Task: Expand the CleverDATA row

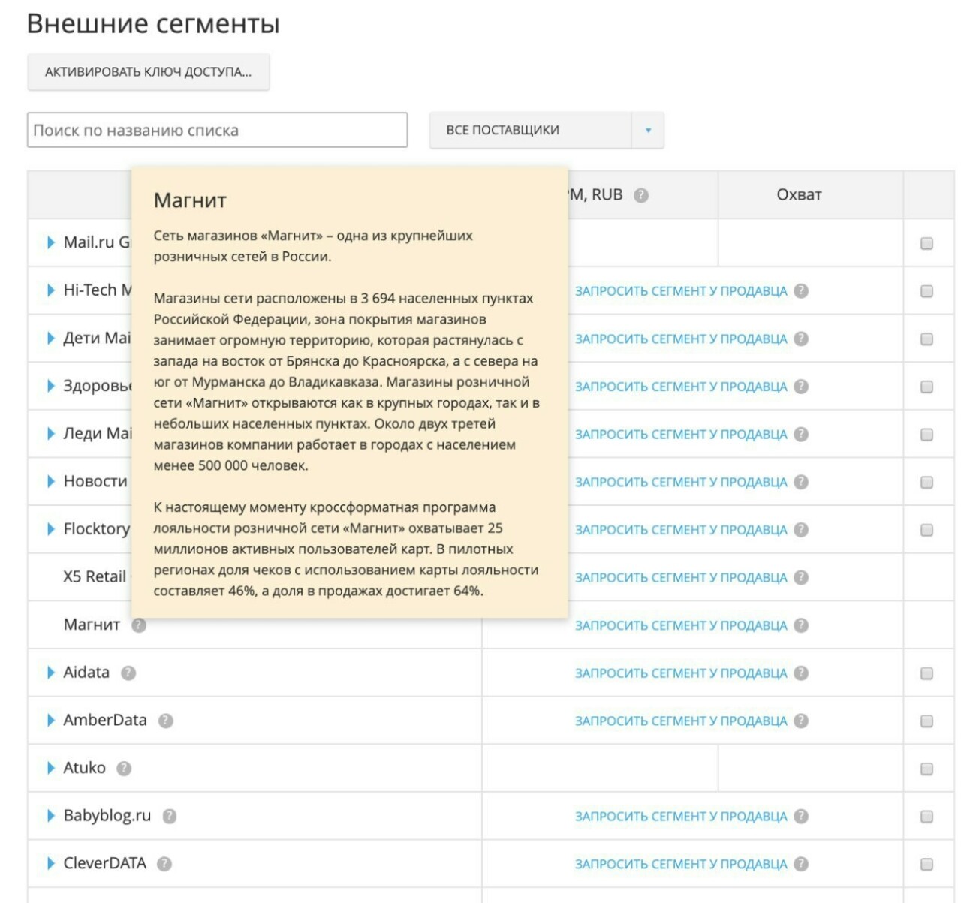Action: pyautogui.click(x=50, y=863)
